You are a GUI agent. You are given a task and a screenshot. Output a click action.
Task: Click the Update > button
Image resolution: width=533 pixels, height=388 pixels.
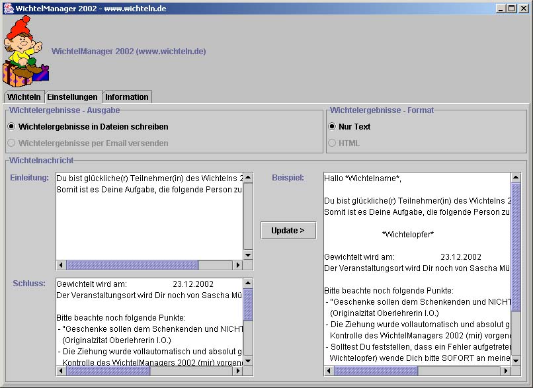tap(288, 230)
